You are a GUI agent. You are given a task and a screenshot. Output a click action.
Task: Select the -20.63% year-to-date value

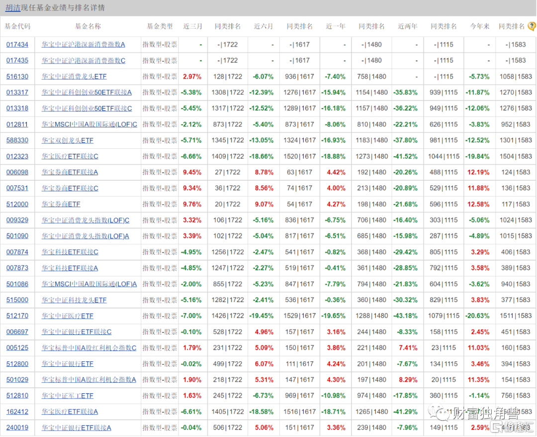coord(477,316)
